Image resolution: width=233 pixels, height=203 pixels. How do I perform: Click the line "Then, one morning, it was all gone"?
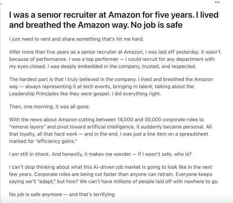pos(49,107)
